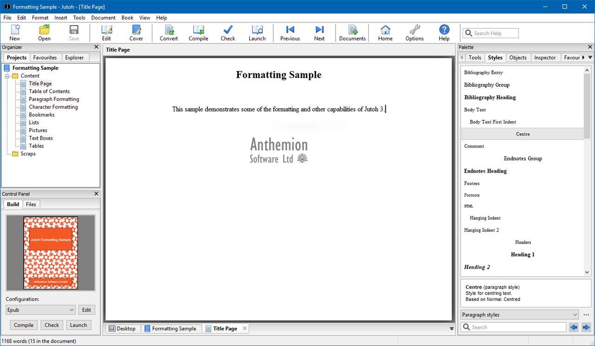Click the Launch button in Control Panel
595x346 pixels.
click(x=79, y=325)
